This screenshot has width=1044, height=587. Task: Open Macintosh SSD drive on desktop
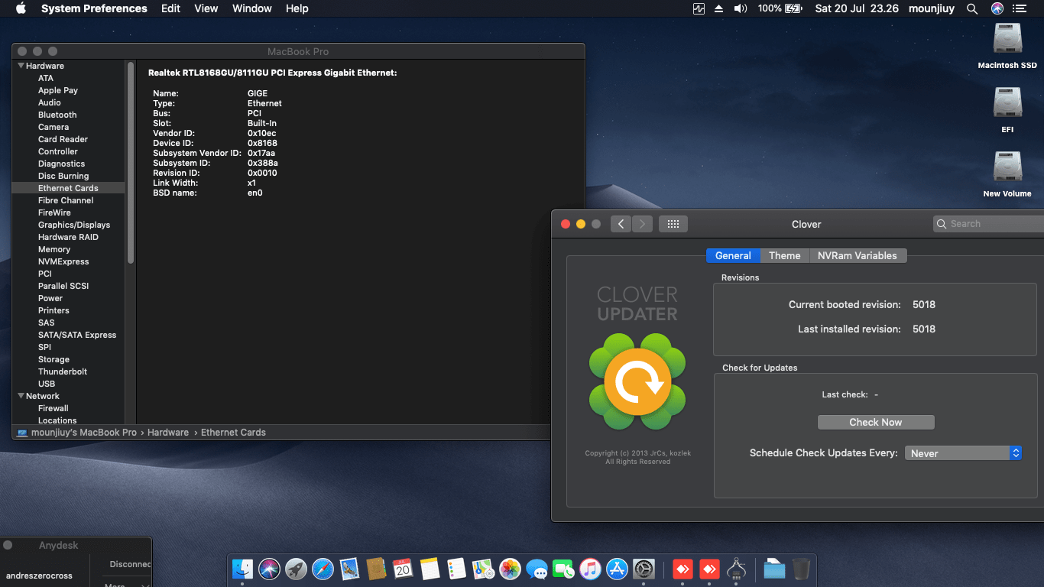(x=1007, y=45)
